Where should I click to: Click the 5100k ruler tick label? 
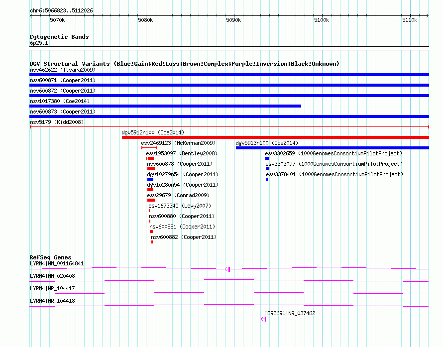(322, 20)
